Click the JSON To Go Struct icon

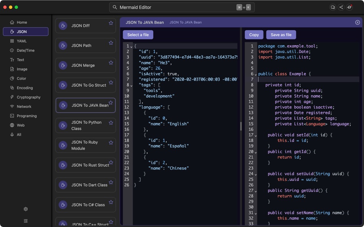click(x=63, y=85)
